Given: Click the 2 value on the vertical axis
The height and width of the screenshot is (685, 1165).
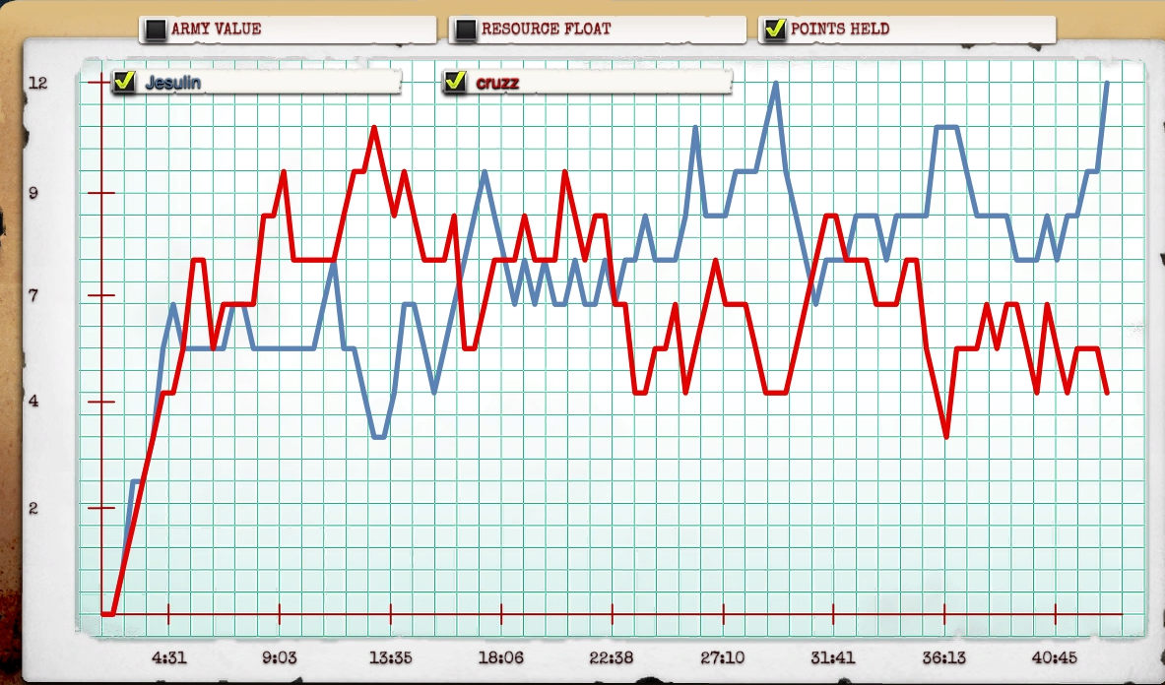Looking at the screenshot, I should point(33,509).
